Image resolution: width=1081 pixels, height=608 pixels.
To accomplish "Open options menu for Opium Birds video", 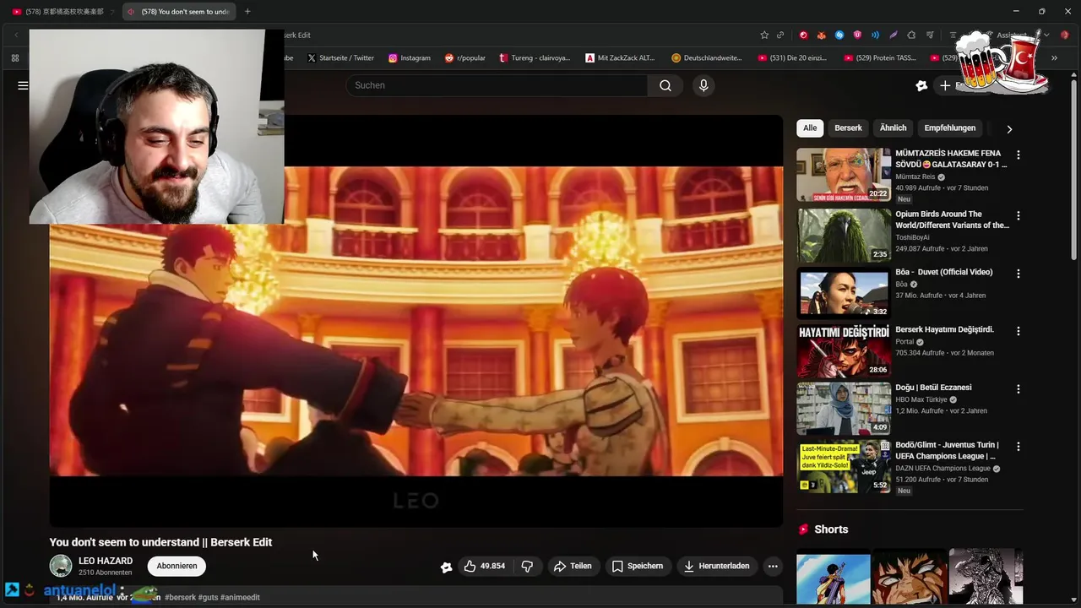I will coord(1018,215).
